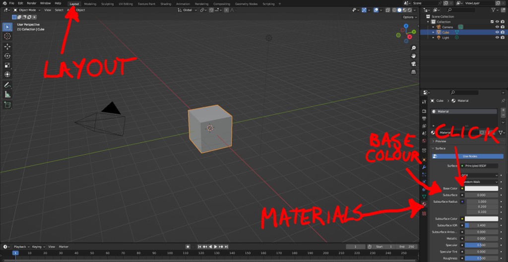Open the Material properties tab icon
The height and width of the screenshot is (262, 508).
(x=424, y=205)
